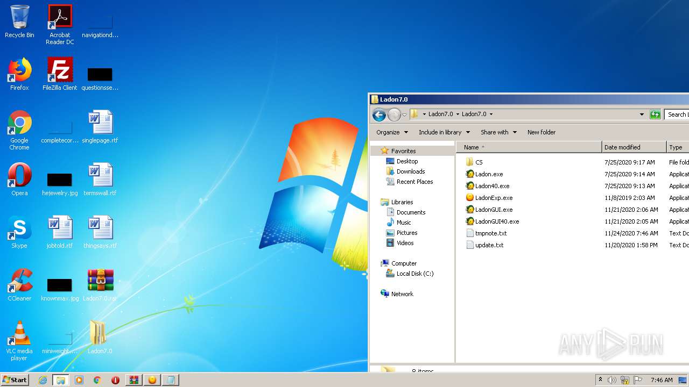The width and height of the screenshot is (689, 387).
Task: Click the address bar refresh button
Action: (x=655, y=114)
